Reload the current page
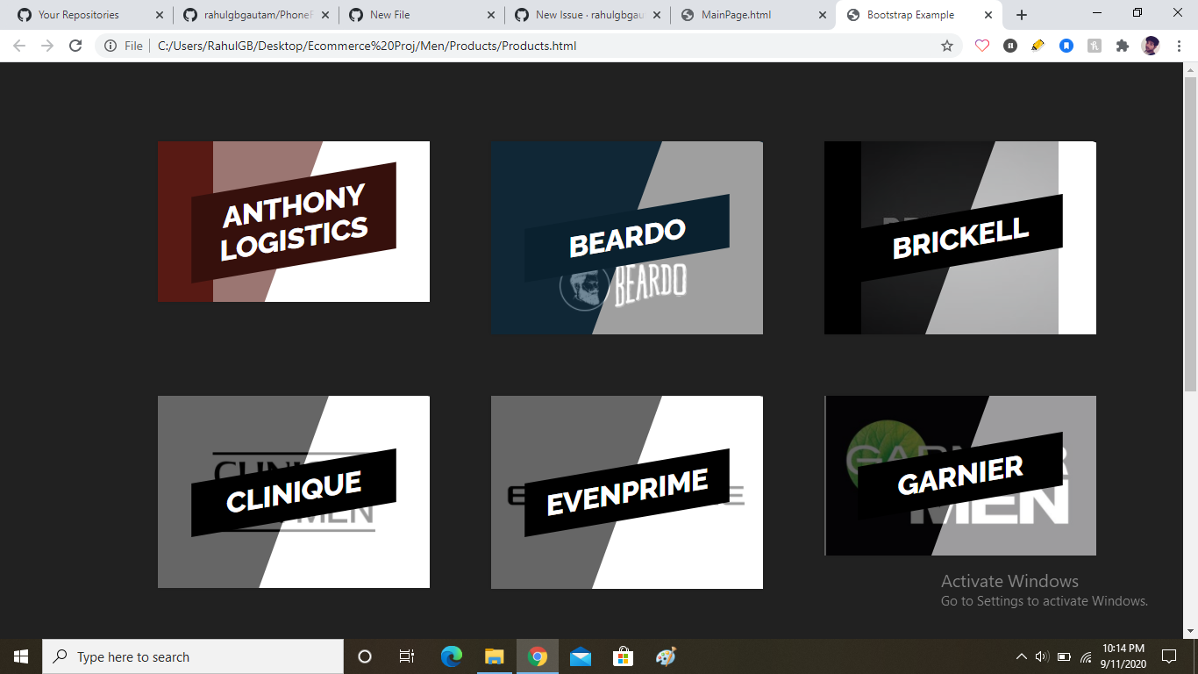1198x674 pixels. pos(75,46)
